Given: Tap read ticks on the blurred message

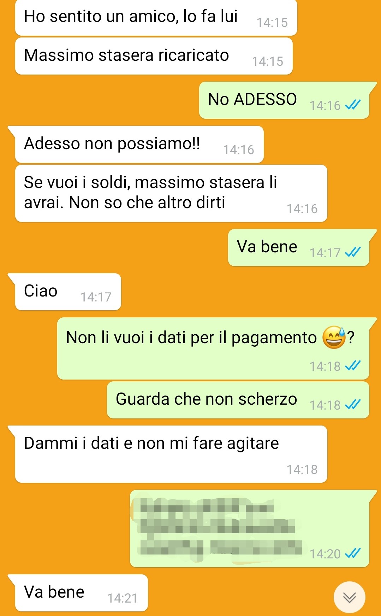Looking at the screenshot, I should click(x=353, y=553).
